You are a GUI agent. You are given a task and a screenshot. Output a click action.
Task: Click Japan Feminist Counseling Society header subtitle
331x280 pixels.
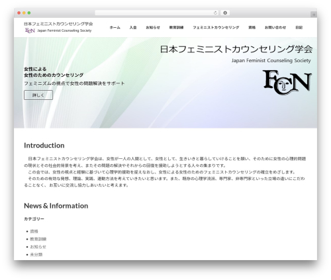click(x=64, y=30)
